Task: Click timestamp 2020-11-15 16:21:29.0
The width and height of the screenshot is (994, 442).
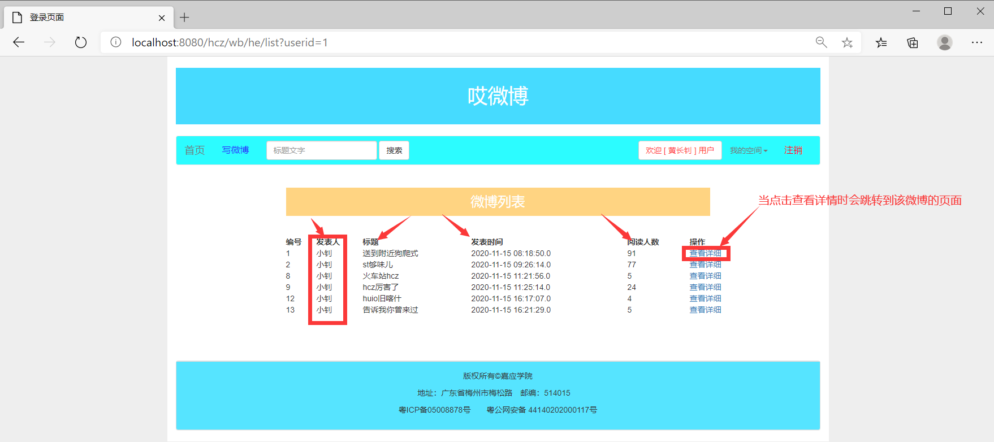Action: [x=511, y=310]
